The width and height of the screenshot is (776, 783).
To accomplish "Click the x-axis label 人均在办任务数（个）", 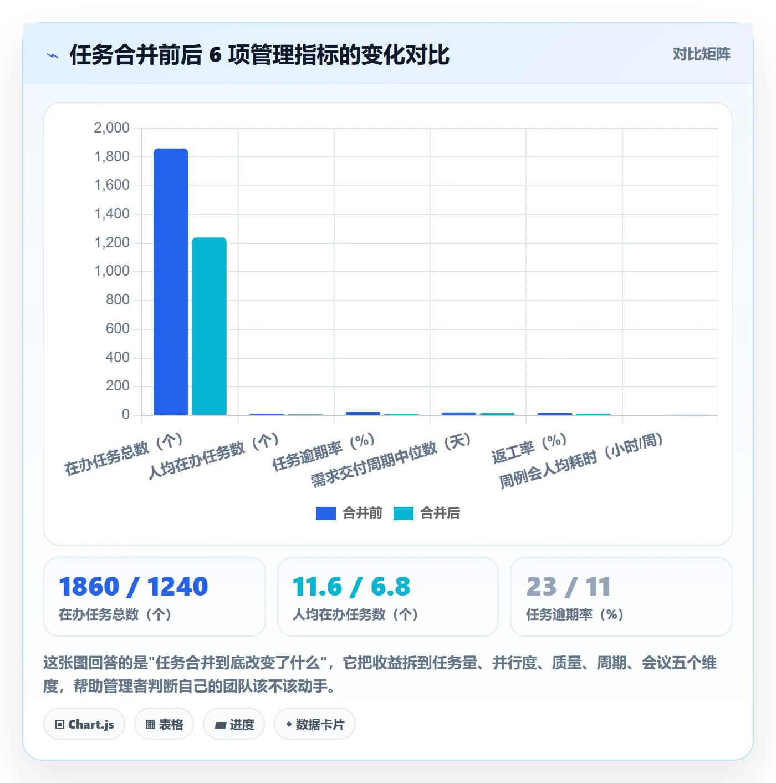I will tap(213, 456).
